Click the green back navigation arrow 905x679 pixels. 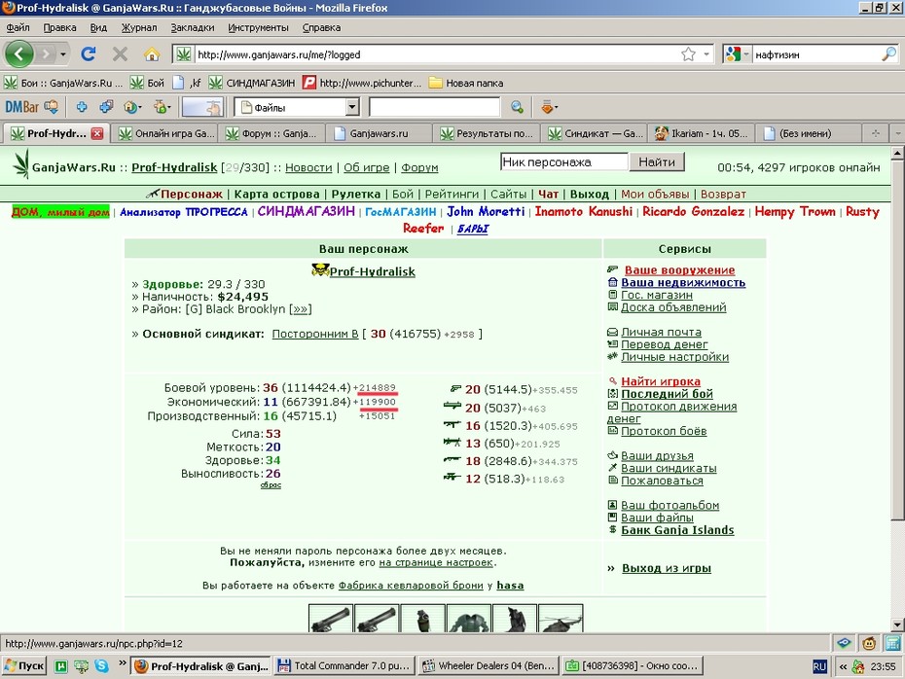click(x=19, y=54)
